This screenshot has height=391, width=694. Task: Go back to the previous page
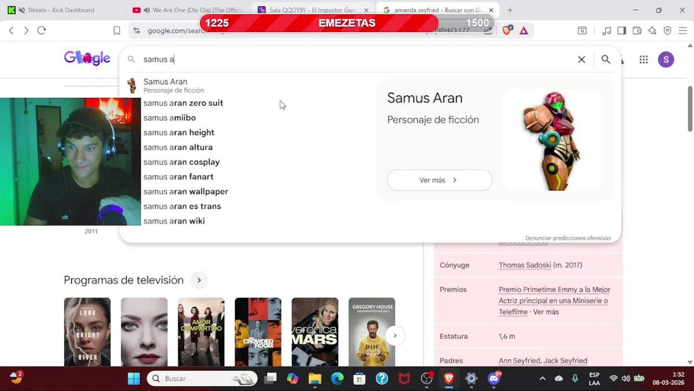click(11, 30)
